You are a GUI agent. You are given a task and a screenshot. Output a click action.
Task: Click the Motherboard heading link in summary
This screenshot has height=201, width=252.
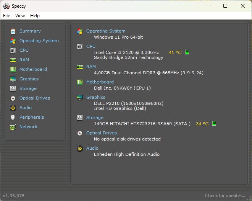tap(100, 82)
